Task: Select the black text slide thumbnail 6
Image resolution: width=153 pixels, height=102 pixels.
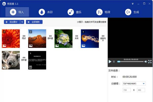Action: click(x=37, y=60)
